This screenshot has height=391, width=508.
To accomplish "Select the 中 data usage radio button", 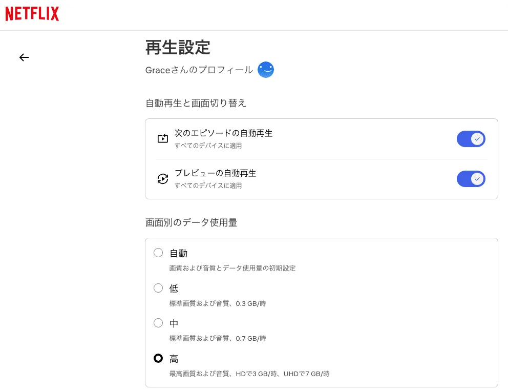I will coord(158,323).
